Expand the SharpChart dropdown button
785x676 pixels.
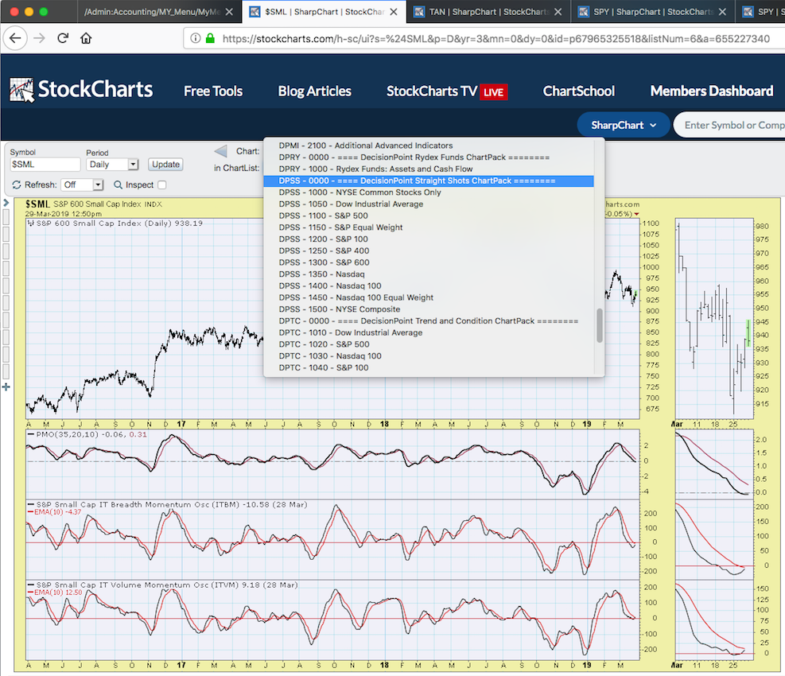624,125
